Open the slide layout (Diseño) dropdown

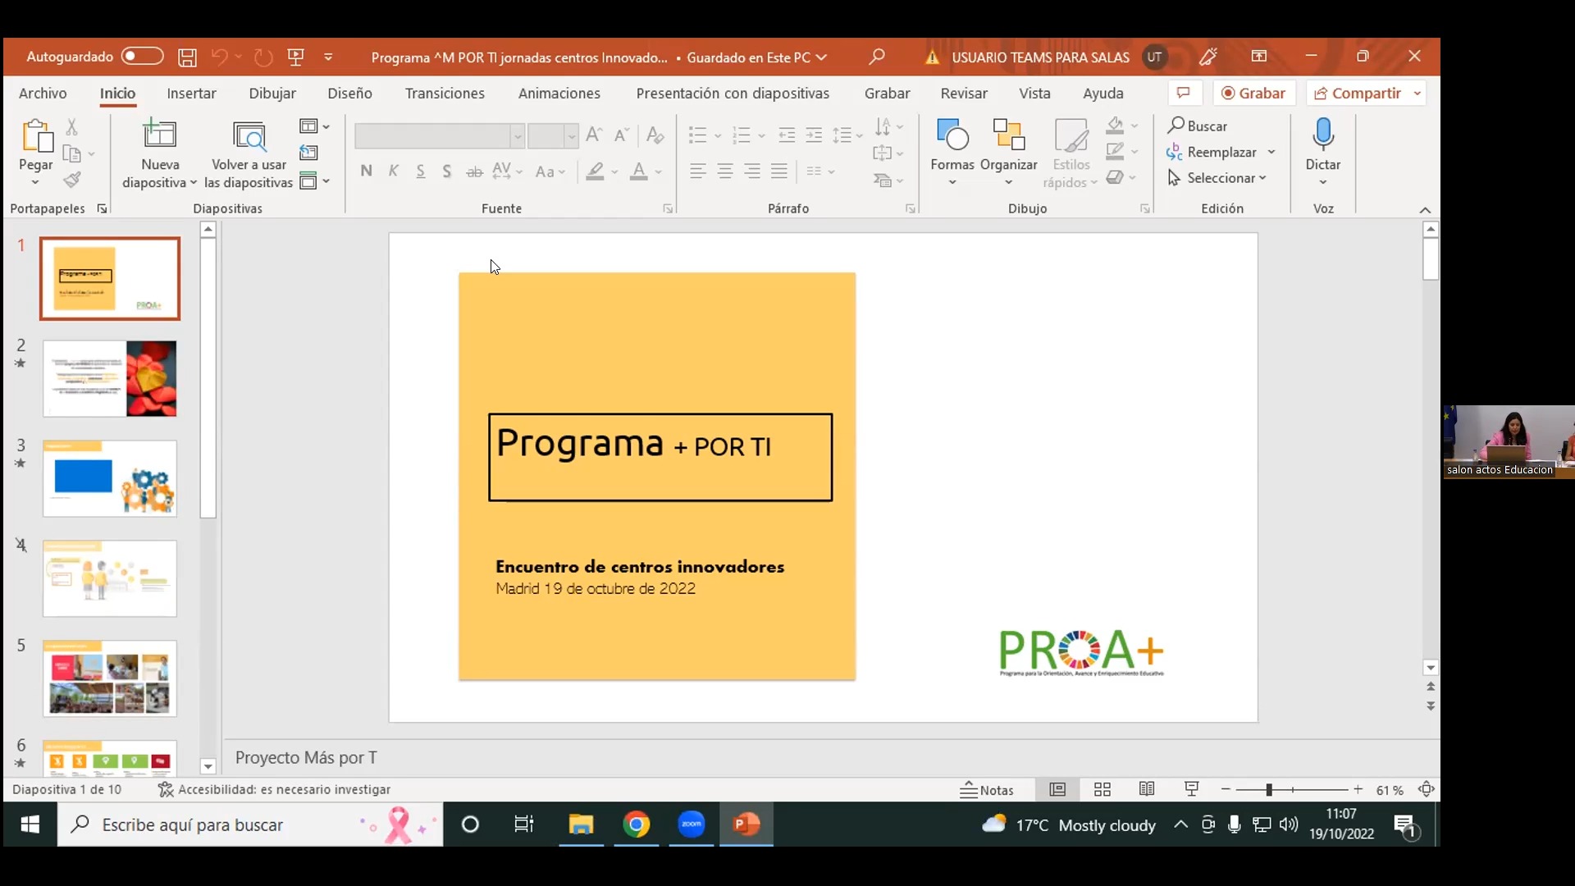point(314,126)
